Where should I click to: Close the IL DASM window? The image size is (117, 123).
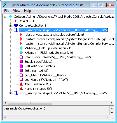[x=110, y=5]
